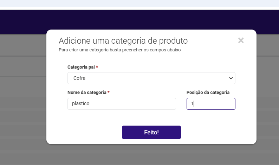Image resolution: width=279 pixels, height=165 pixels.
Task: Click the red asterisk beside Nome da categoria
Action: (x=109, y=92)
